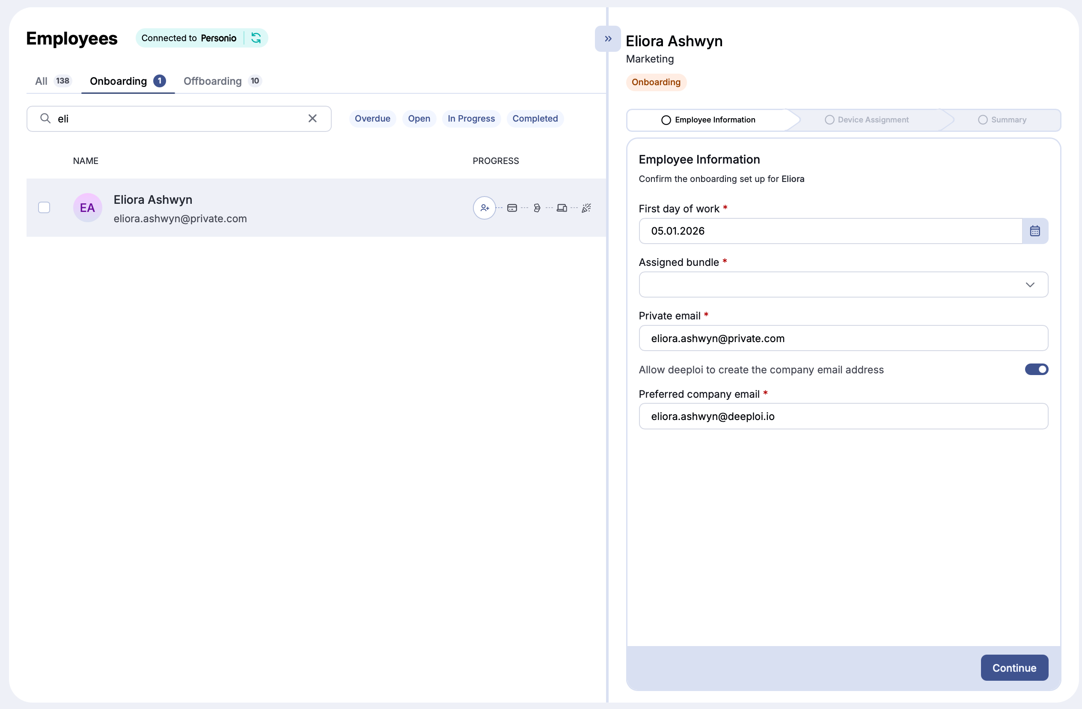Viewport: 1082px width, 709px height.
Task: Clear the search with the X icon
Action: pos(312,118)
